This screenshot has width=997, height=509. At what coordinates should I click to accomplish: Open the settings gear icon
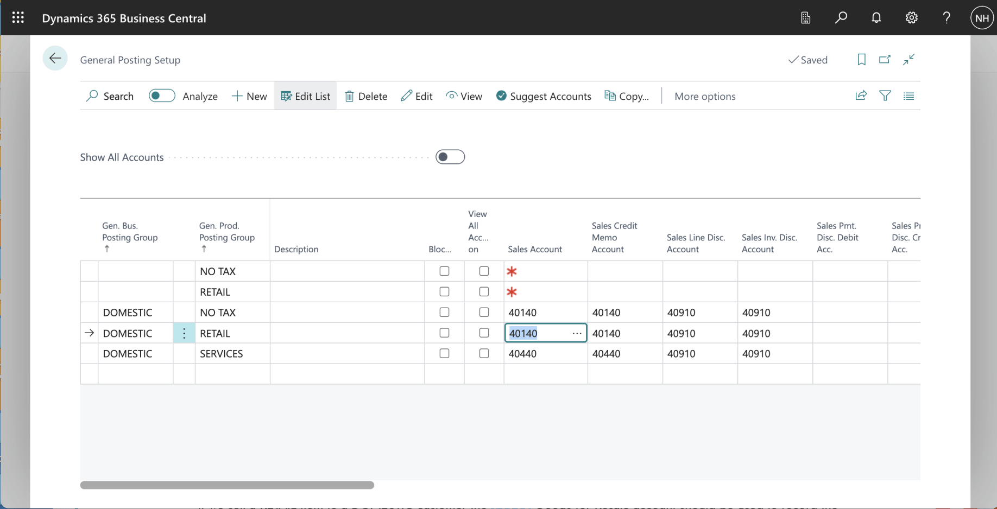click(x=911, y=18)
